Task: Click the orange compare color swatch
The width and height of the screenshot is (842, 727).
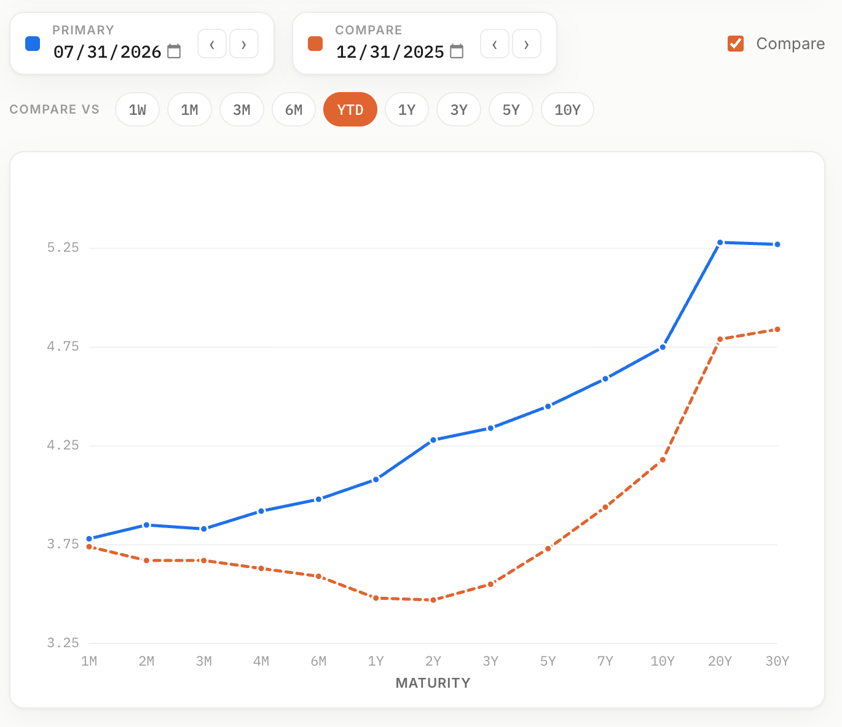Action: pyautogui.click(x=315, y=44)
